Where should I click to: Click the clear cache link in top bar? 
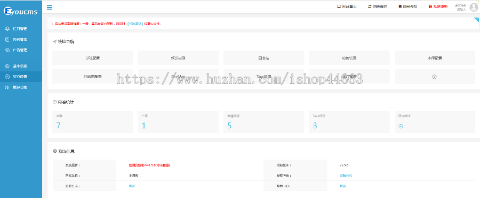coord(378,6)
